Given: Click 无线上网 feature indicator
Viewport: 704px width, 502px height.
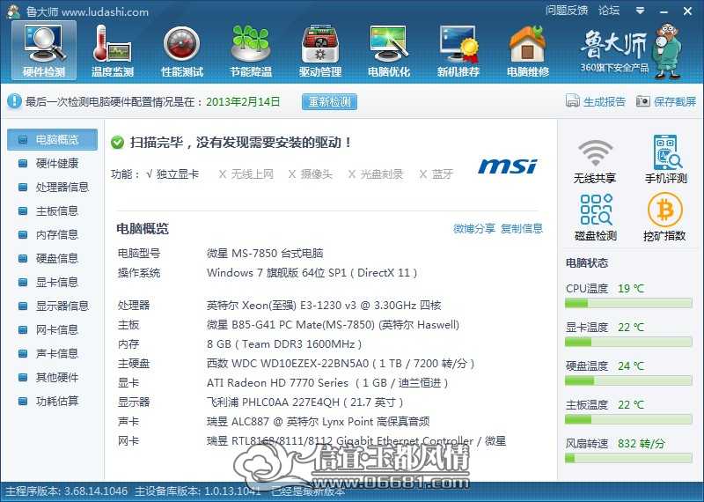Looking at the screenshot, I should [x=246, y=173].
